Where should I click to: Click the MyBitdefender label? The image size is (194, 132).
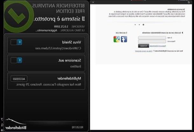[x=69, y=78]
